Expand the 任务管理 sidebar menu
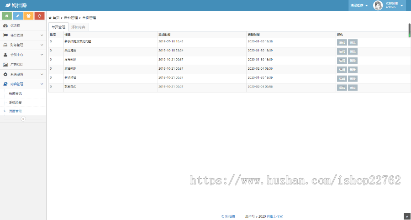 [x=23, y=35]
